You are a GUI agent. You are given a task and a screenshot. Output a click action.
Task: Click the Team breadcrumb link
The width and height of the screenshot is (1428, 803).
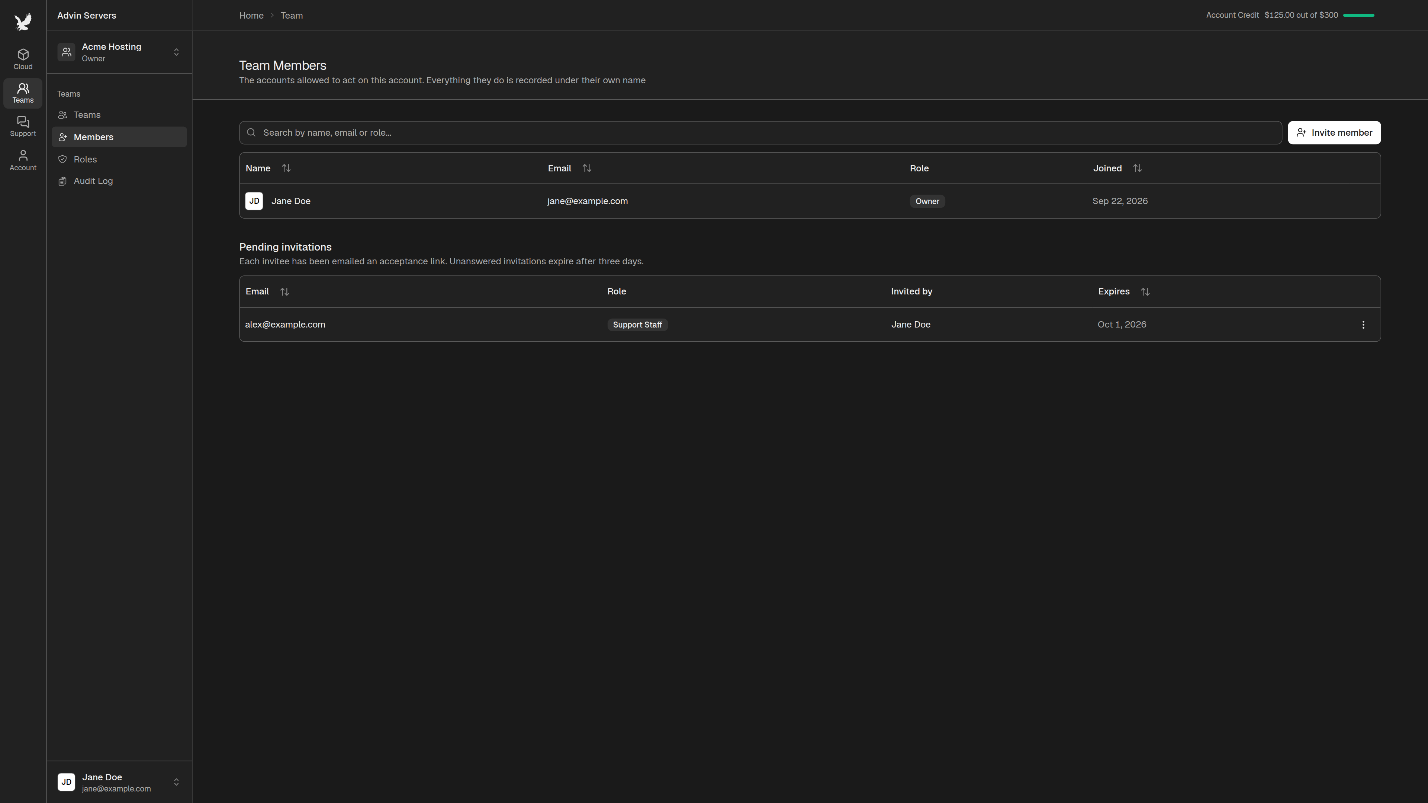pos(292,16)
